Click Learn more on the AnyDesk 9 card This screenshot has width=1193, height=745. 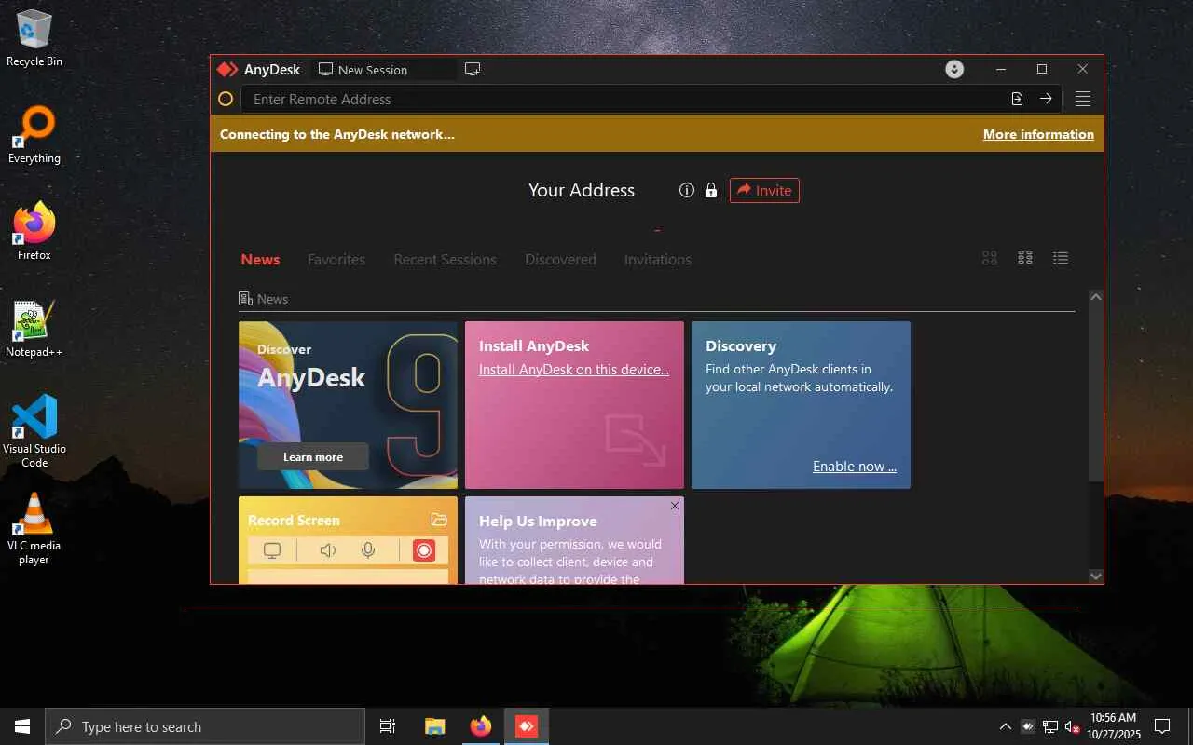pos(313,456)
